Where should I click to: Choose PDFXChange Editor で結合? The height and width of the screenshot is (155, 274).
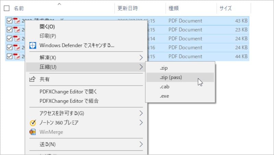(x=70, y=101)
